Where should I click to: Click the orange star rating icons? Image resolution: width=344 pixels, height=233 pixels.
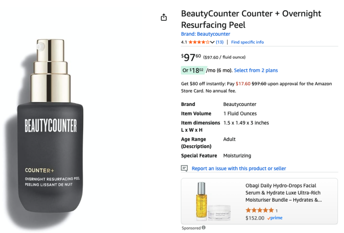[x=199, y=42]
